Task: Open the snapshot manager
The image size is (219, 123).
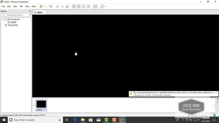Action: click(67, 6)
